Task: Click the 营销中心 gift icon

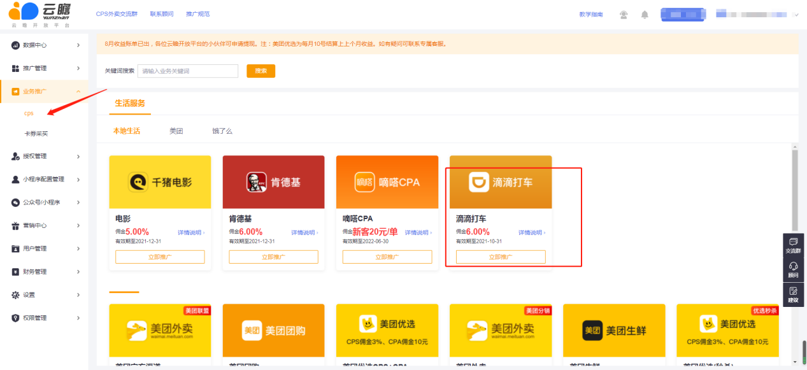Action: 16,225
